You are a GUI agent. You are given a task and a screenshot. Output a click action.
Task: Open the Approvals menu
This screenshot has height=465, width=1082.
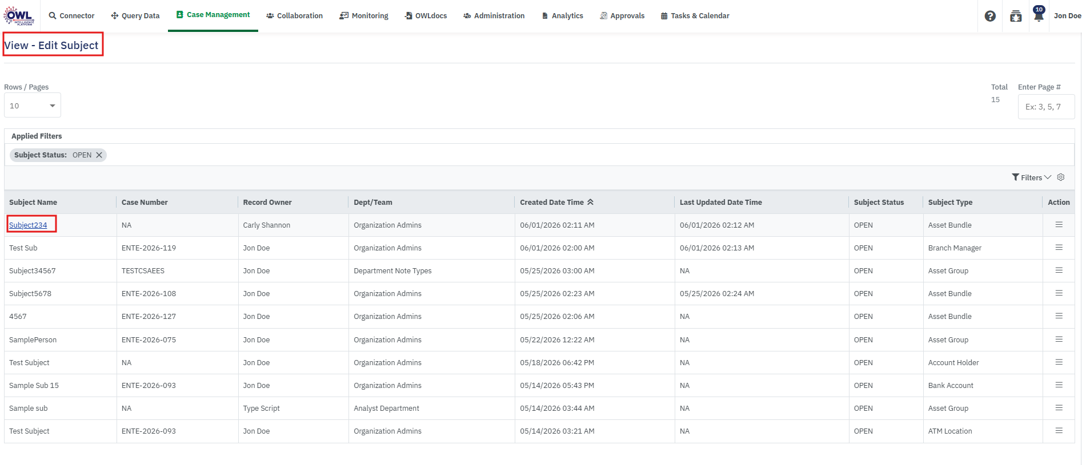coord(622,16)
